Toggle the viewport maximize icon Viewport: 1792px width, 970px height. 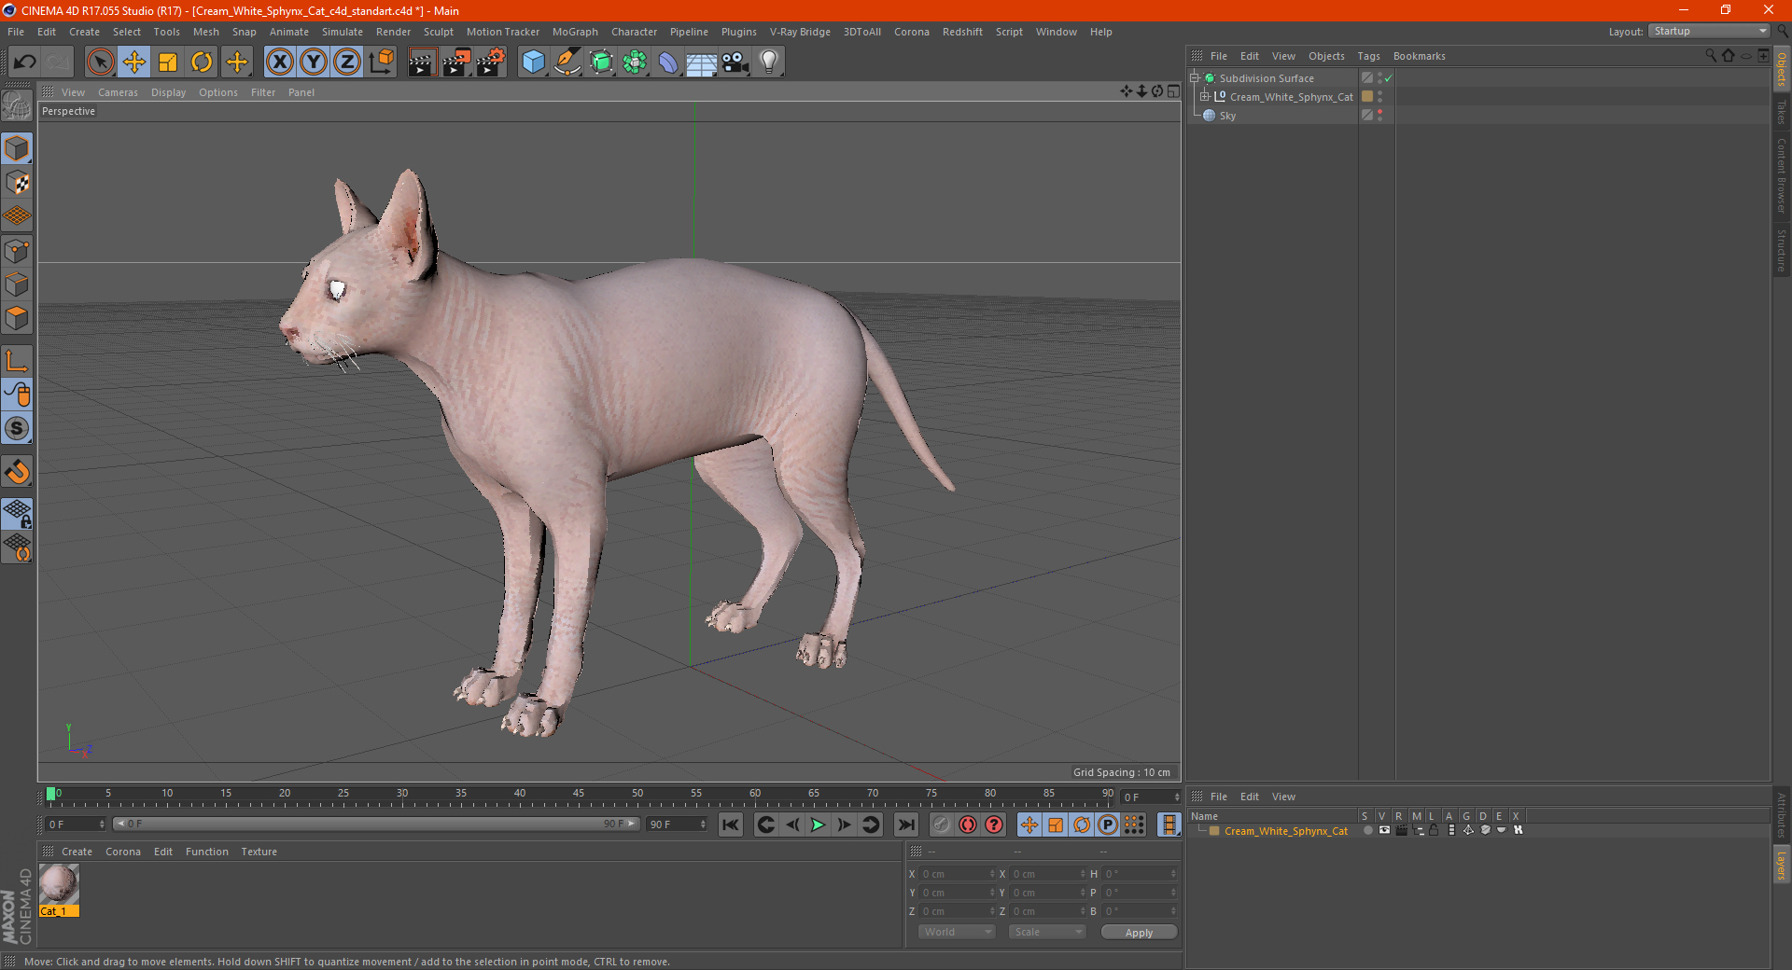tap(1173, 91)
